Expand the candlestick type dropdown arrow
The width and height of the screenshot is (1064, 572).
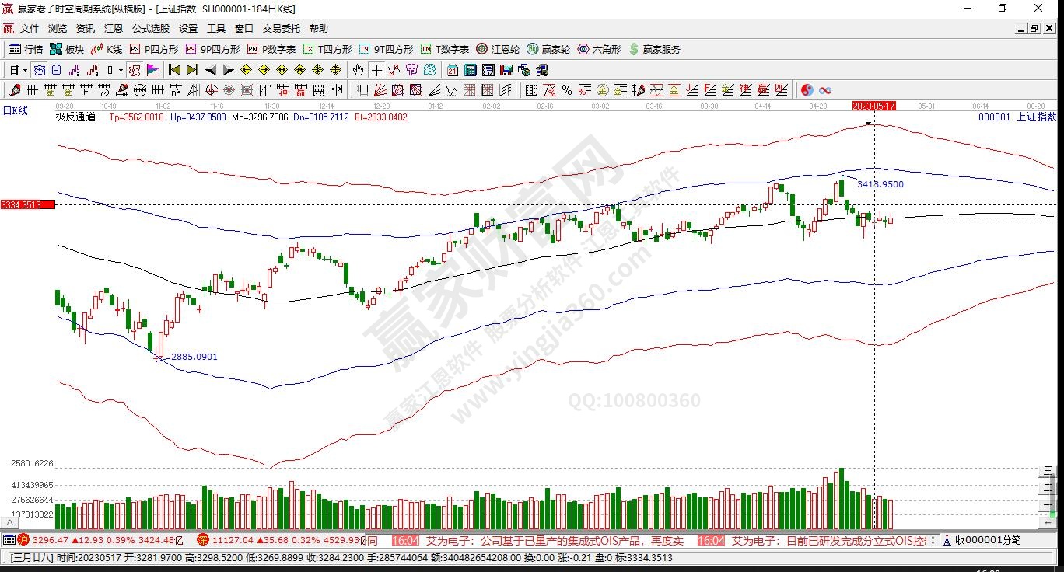click(x=121, y=70)
